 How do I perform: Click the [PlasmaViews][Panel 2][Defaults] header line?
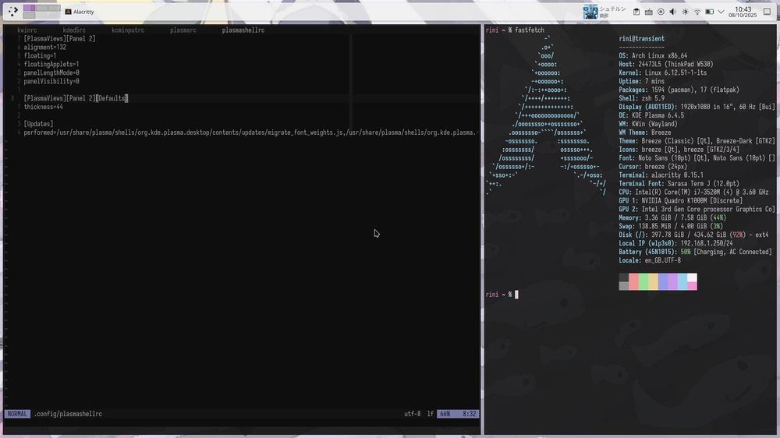pyautogui.click(x=76, y=98)
